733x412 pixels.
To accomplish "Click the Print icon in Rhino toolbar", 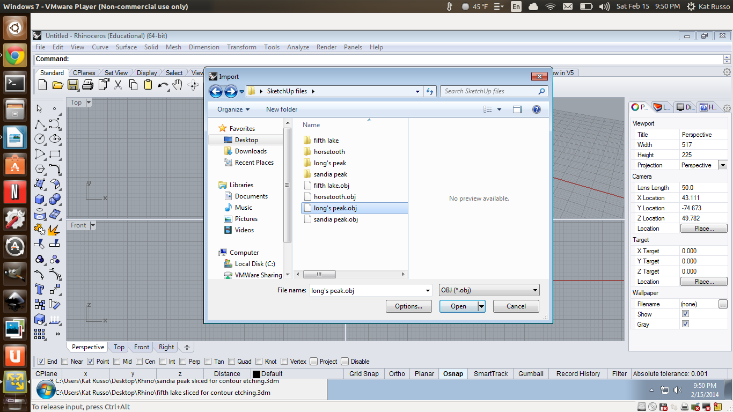I will [x=88, y=85].
